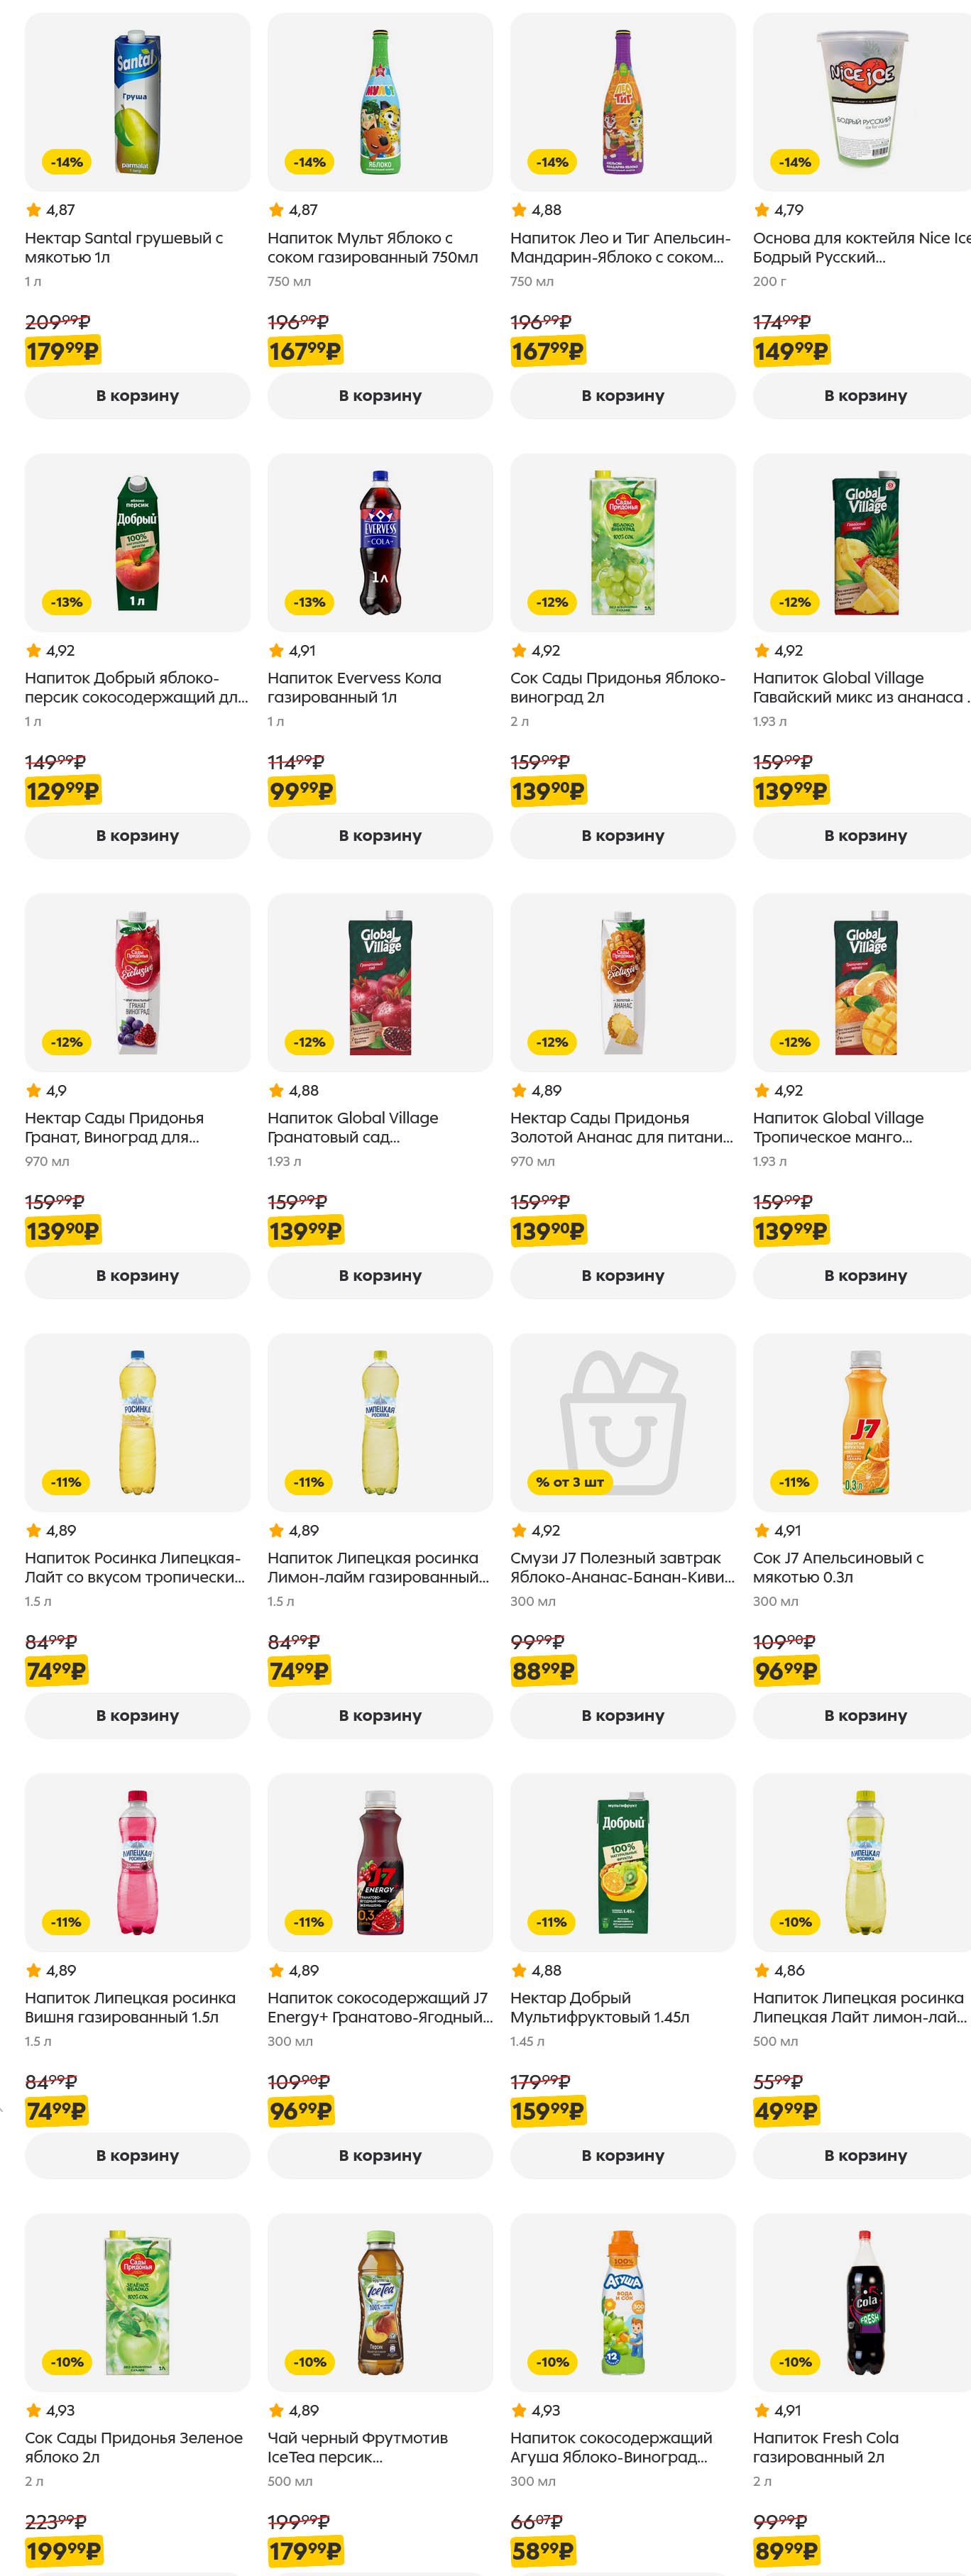Click the '% от 3 шт' promo badge
Screen dimensions: 971x2576
(569, 1482)
